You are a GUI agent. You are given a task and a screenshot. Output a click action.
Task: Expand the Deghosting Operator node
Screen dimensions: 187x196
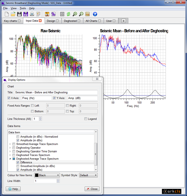[10, 148]
